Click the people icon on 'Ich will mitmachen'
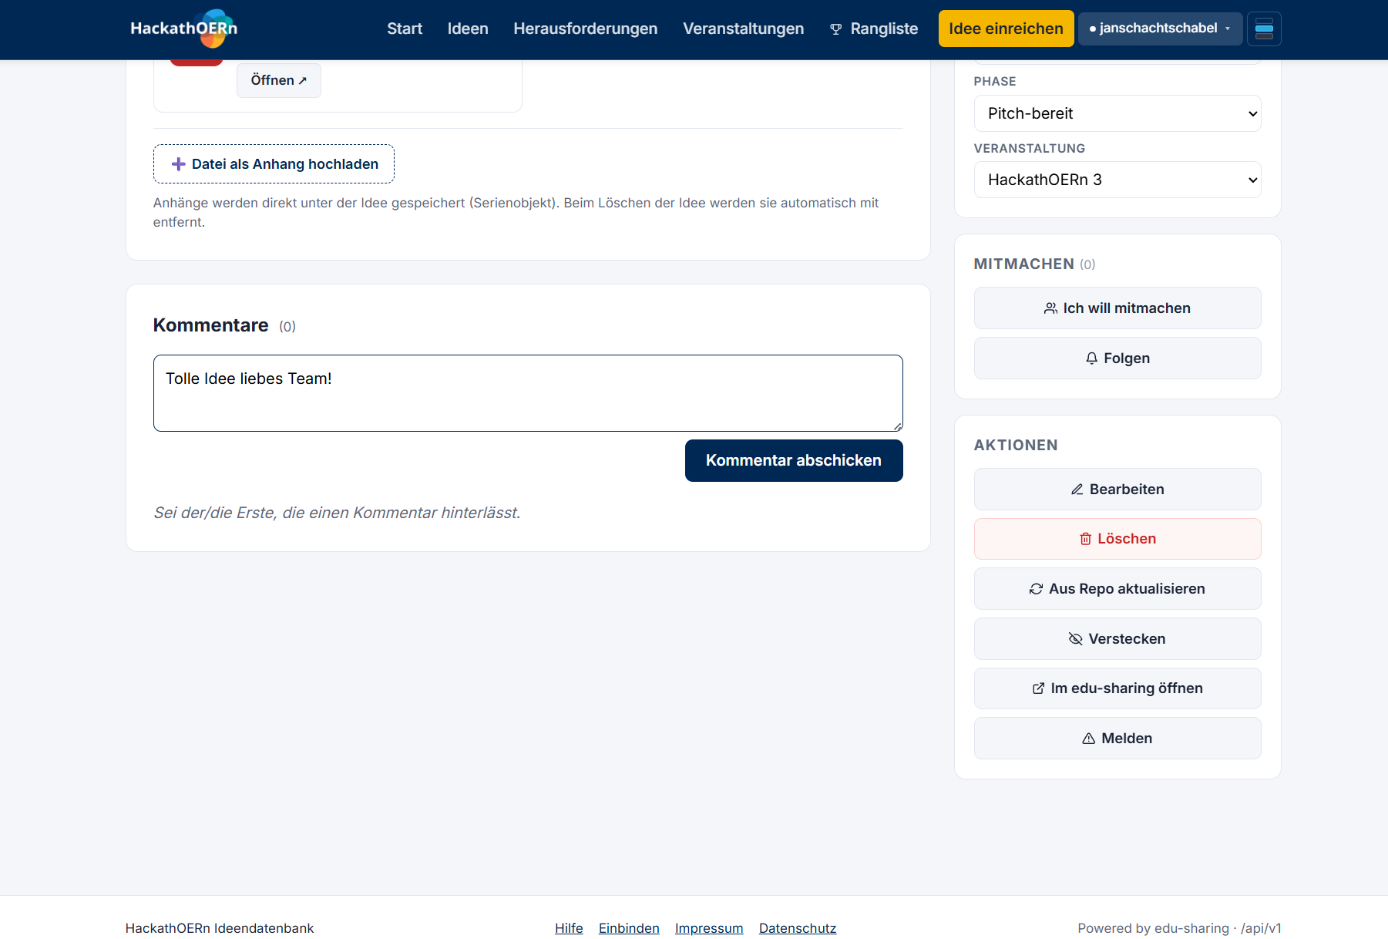The height and width of the screenshot is (939, 1388). [x=1050, y=308]
